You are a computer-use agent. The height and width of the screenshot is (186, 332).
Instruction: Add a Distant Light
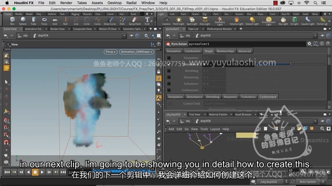[252, 21]
